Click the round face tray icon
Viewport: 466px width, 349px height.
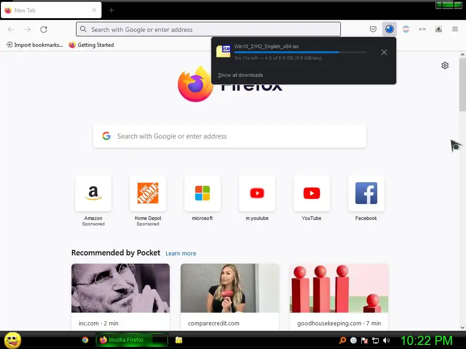[354, 340]
